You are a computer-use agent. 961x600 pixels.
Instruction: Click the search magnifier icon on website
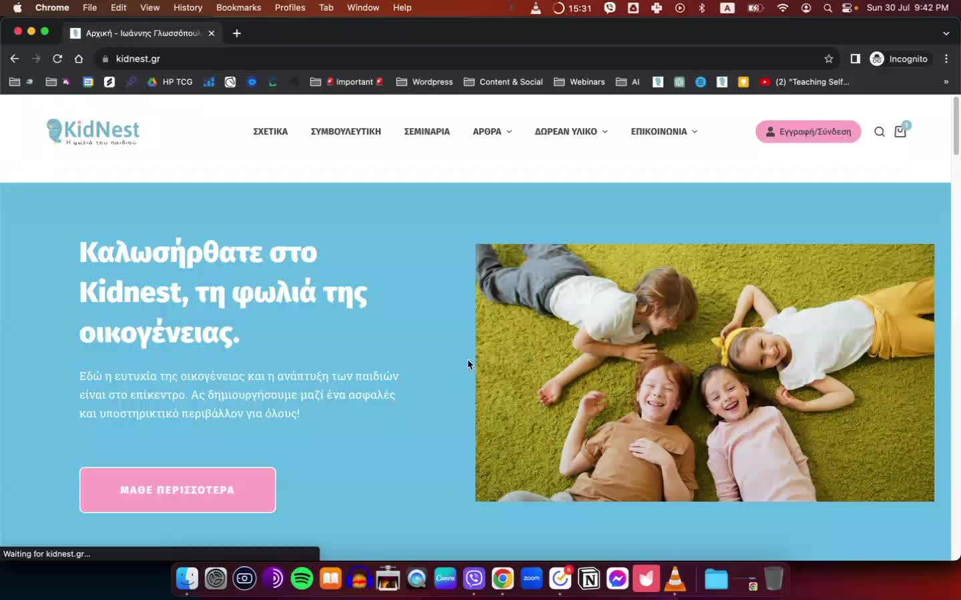pyautogui.click(x=879, y=132)
